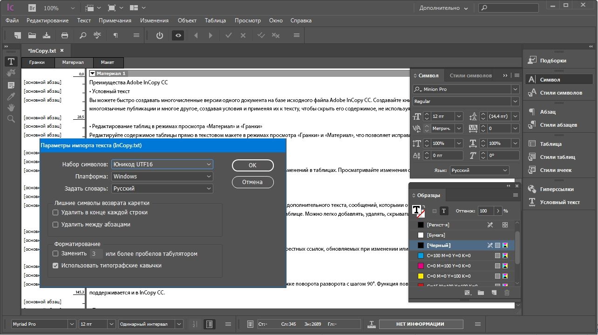598x335 pixels.
Task: Expand the Minion Pro font dropdown
Action: tap(515, 89)
